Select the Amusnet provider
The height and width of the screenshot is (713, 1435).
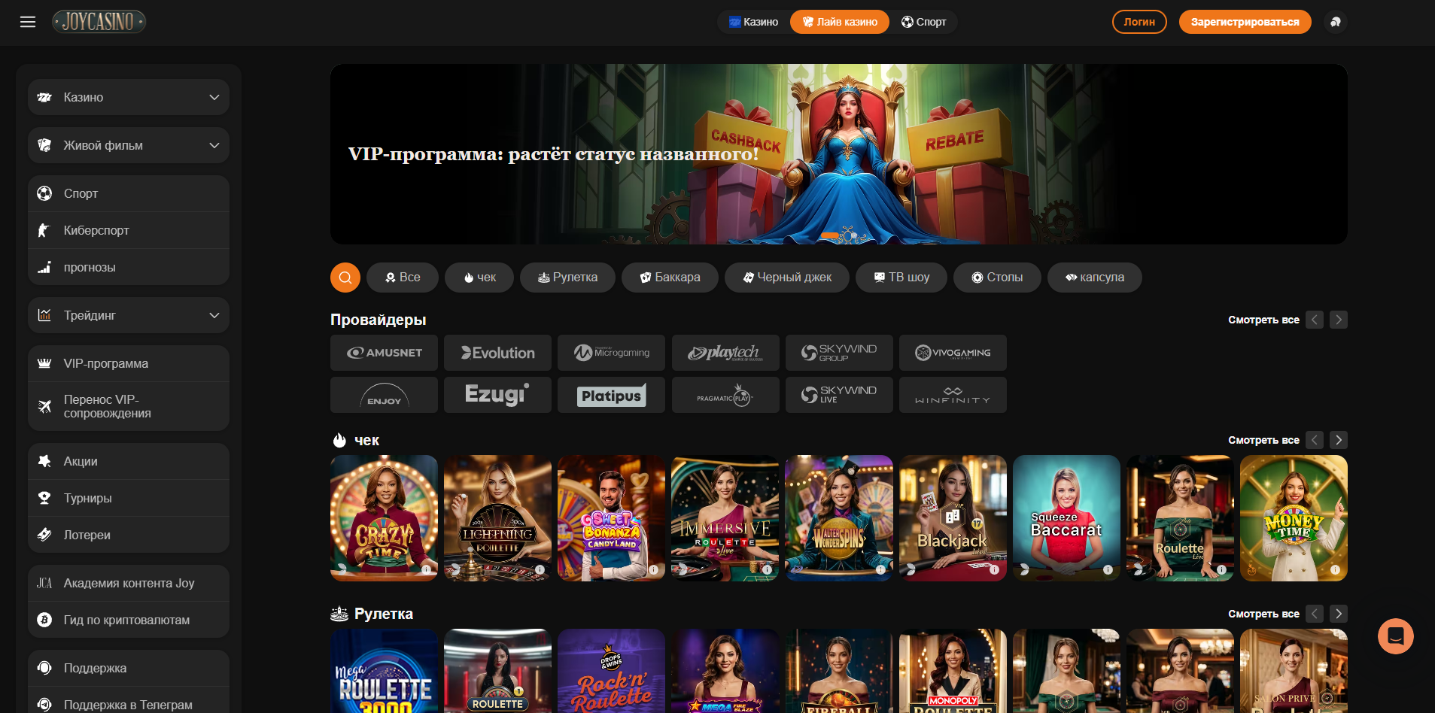click(384, 353)
